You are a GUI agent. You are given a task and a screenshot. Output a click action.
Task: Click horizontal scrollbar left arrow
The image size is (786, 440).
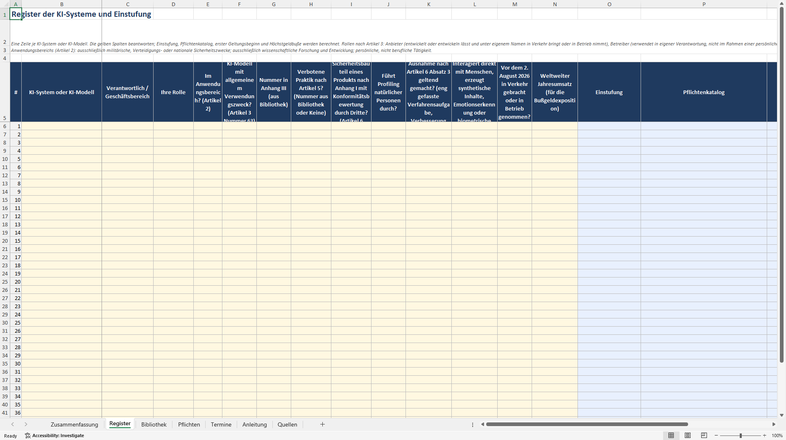(x=482, y=424)
